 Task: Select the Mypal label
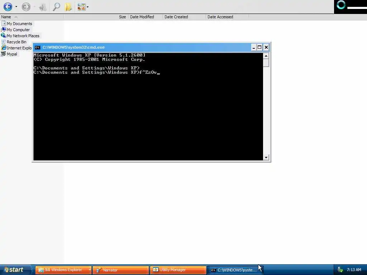point(12,54)
